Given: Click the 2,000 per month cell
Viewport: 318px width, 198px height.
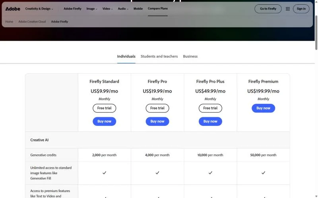Looking at the screenshot, I should tap(104, 155).
